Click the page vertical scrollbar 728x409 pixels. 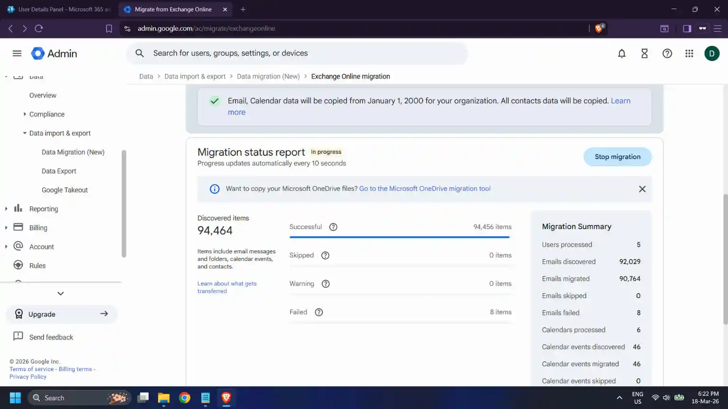[x=725, y=259]
